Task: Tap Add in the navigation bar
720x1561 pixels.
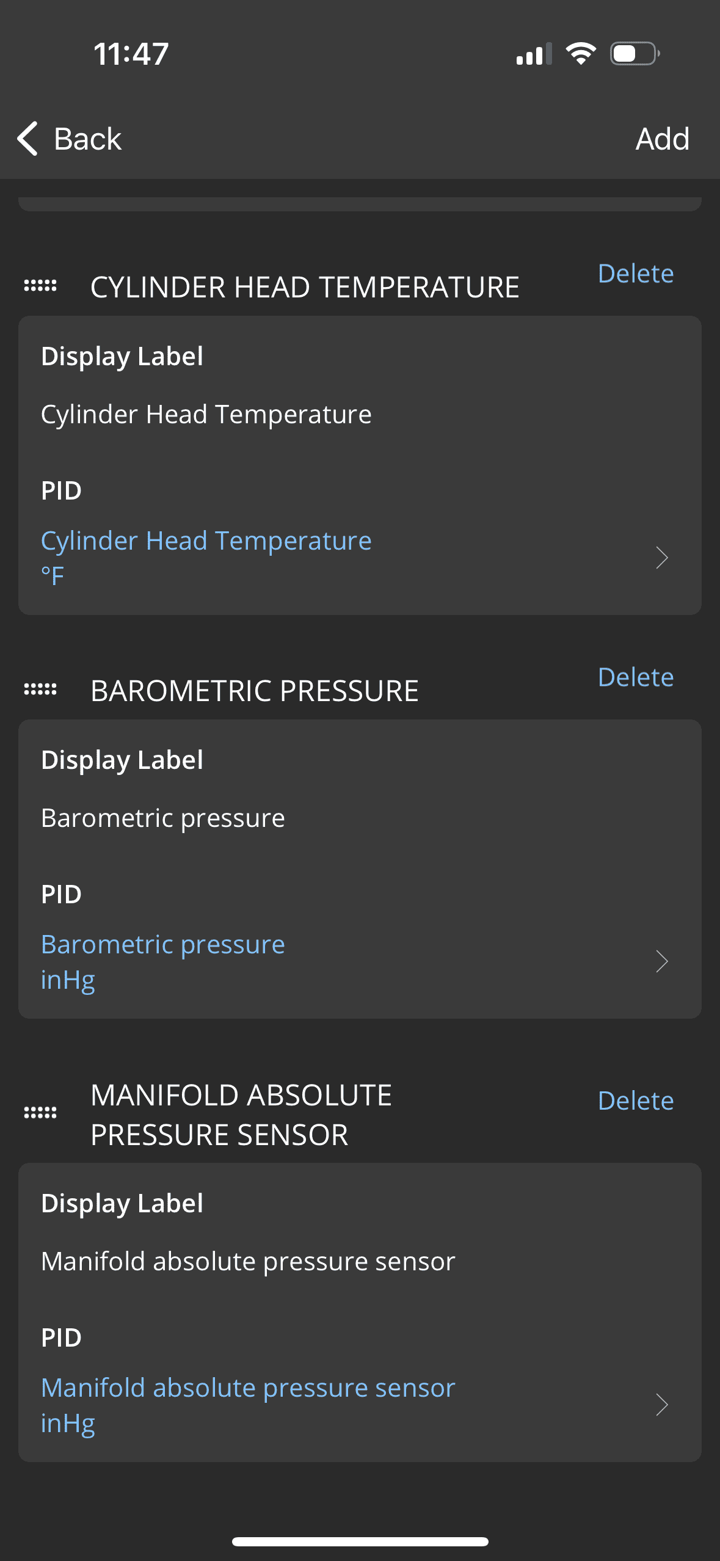Action: click(662, 139)
